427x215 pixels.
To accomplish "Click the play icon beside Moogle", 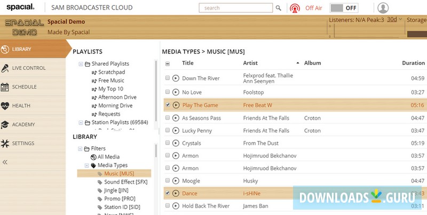I will pos(176,181).
